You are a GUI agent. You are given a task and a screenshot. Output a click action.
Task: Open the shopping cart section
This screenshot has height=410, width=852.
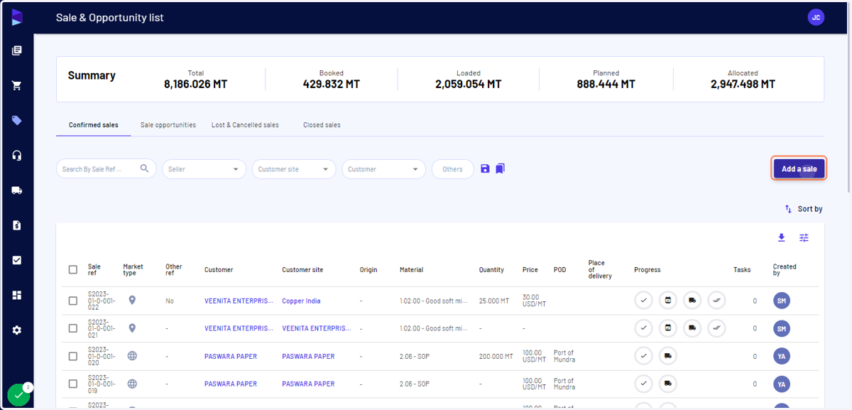[x=17, y=85]
